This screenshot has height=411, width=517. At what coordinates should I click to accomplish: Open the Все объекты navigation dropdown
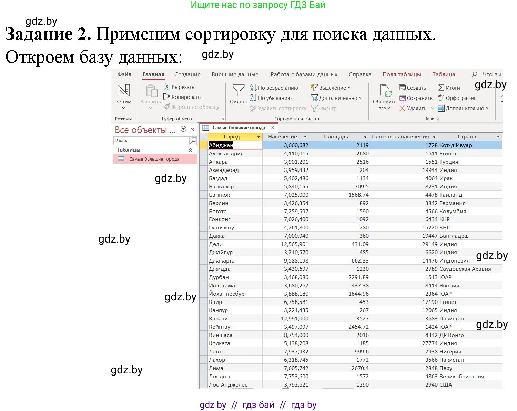click(183, 129)
